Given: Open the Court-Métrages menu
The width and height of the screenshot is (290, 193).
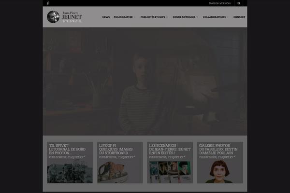Looking at the screenshot, I should 184,17.
